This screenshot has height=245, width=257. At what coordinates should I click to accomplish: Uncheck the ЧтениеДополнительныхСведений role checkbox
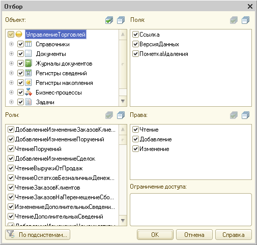11,217
